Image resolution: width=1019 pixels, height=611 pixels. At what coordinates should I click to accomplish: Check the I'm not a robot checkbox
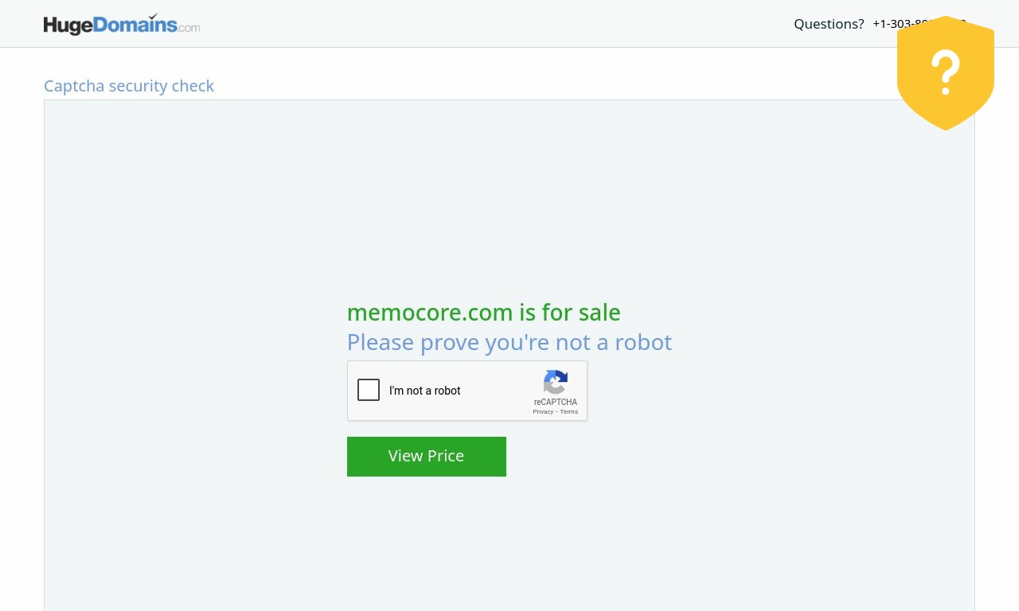coord(369,390)
